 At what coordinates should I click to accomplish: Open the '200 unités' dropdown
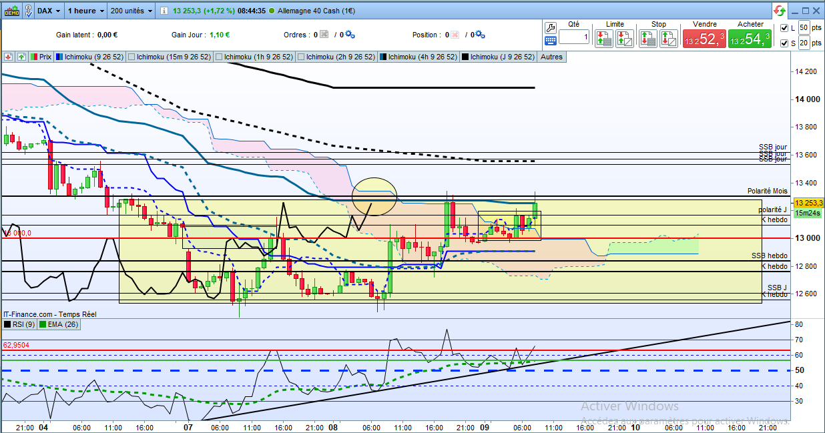point(131,11)
